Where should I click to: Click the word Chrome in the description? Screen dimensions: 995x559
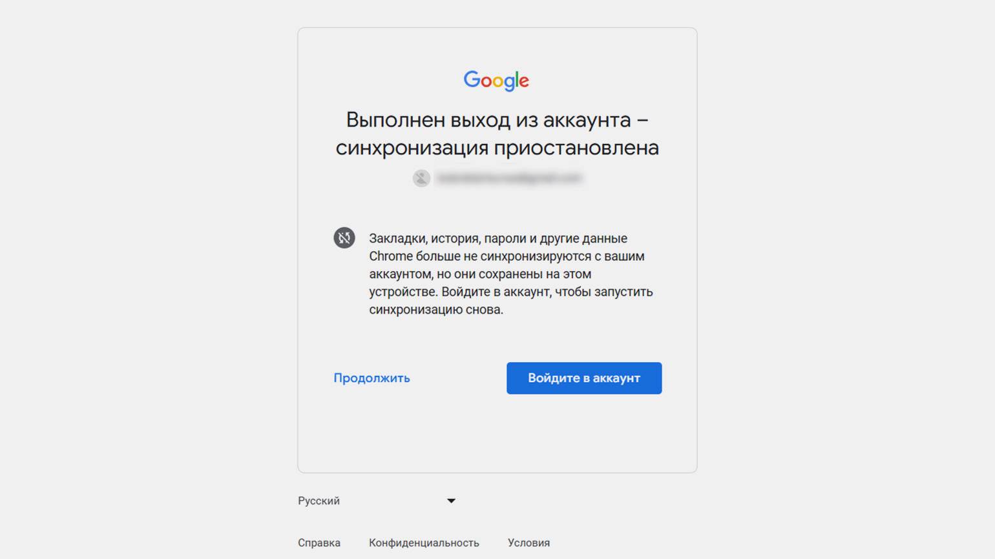391,256
